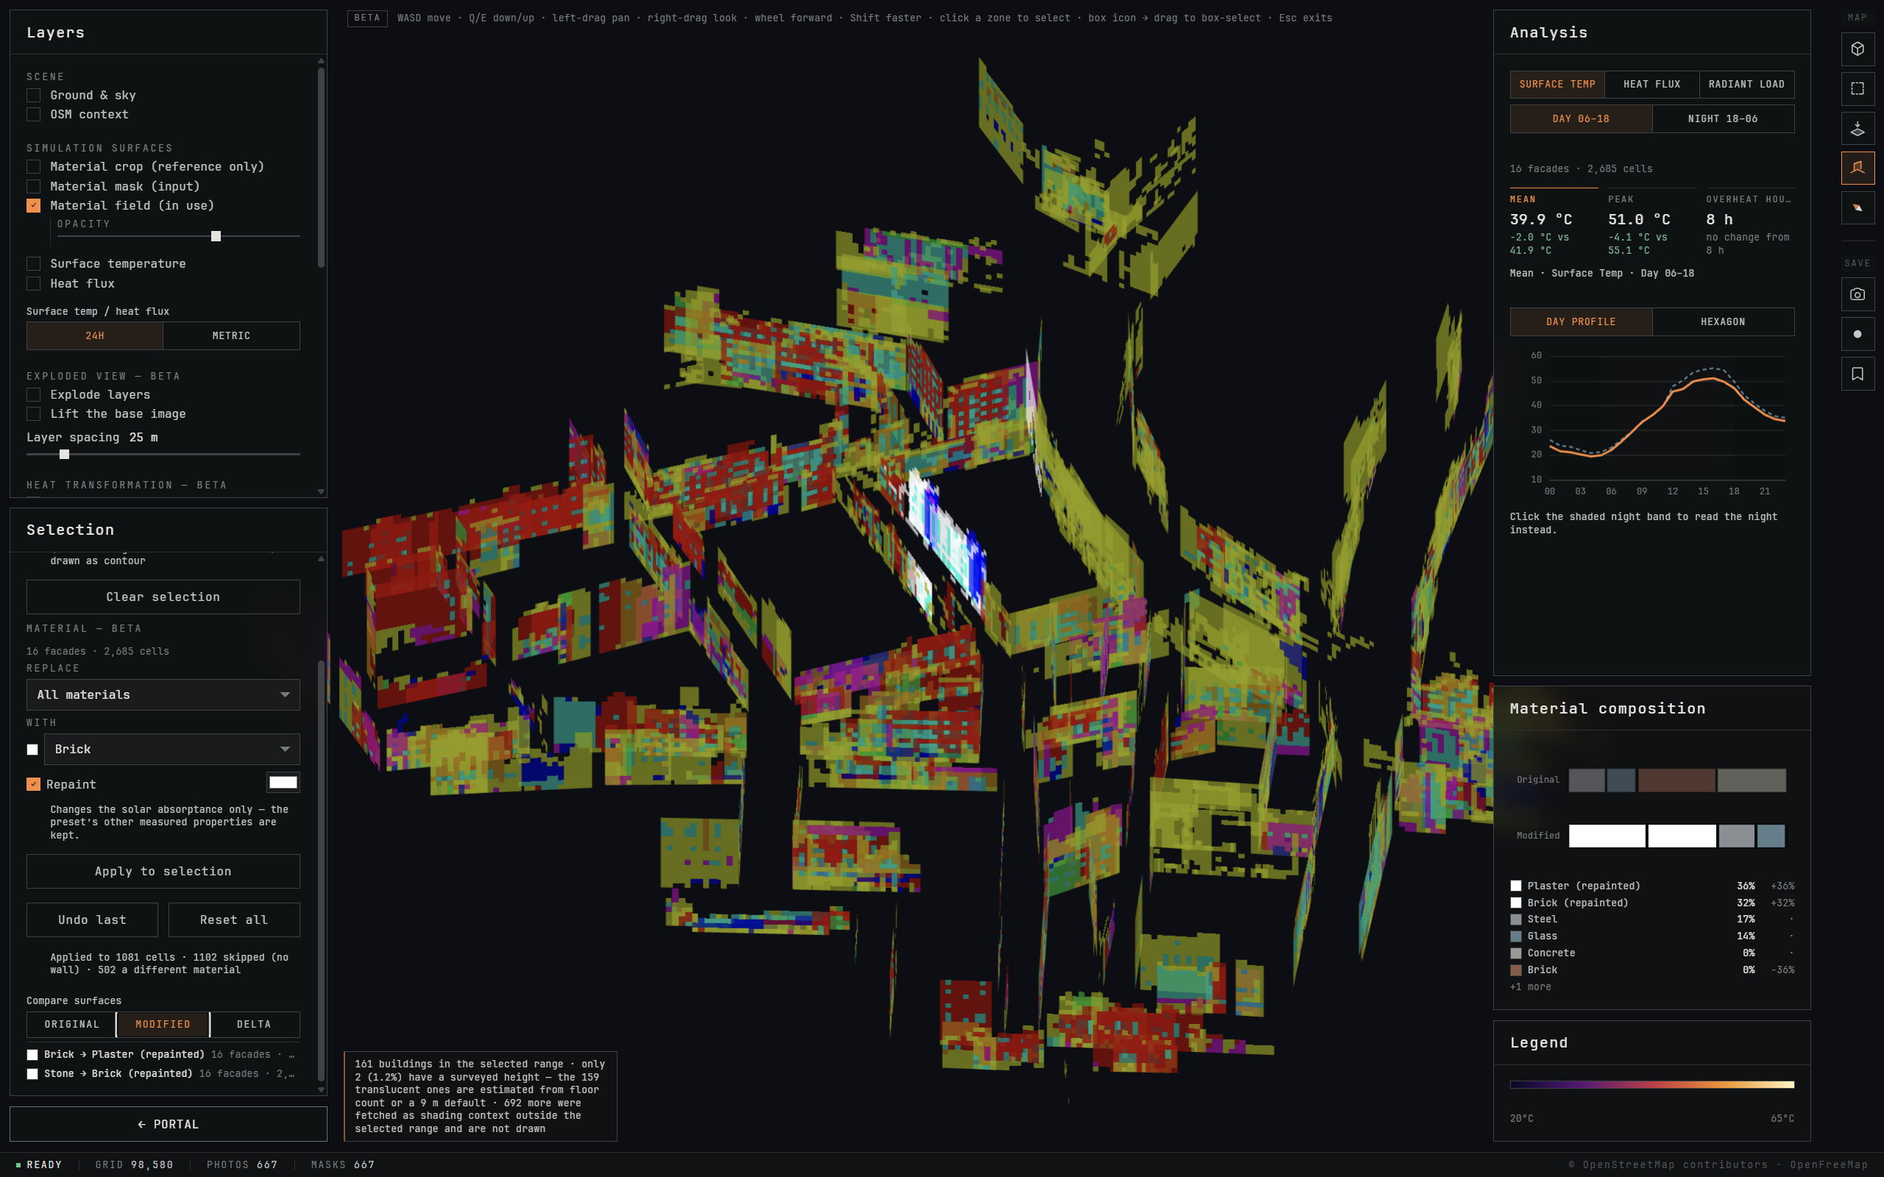Click the drop-to-ground plane icon
1884x1177 pixels.
click(1857, 129)
